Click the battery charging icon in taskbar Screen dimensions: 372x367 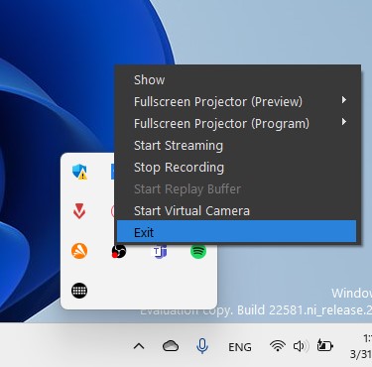tap(324, 345)
